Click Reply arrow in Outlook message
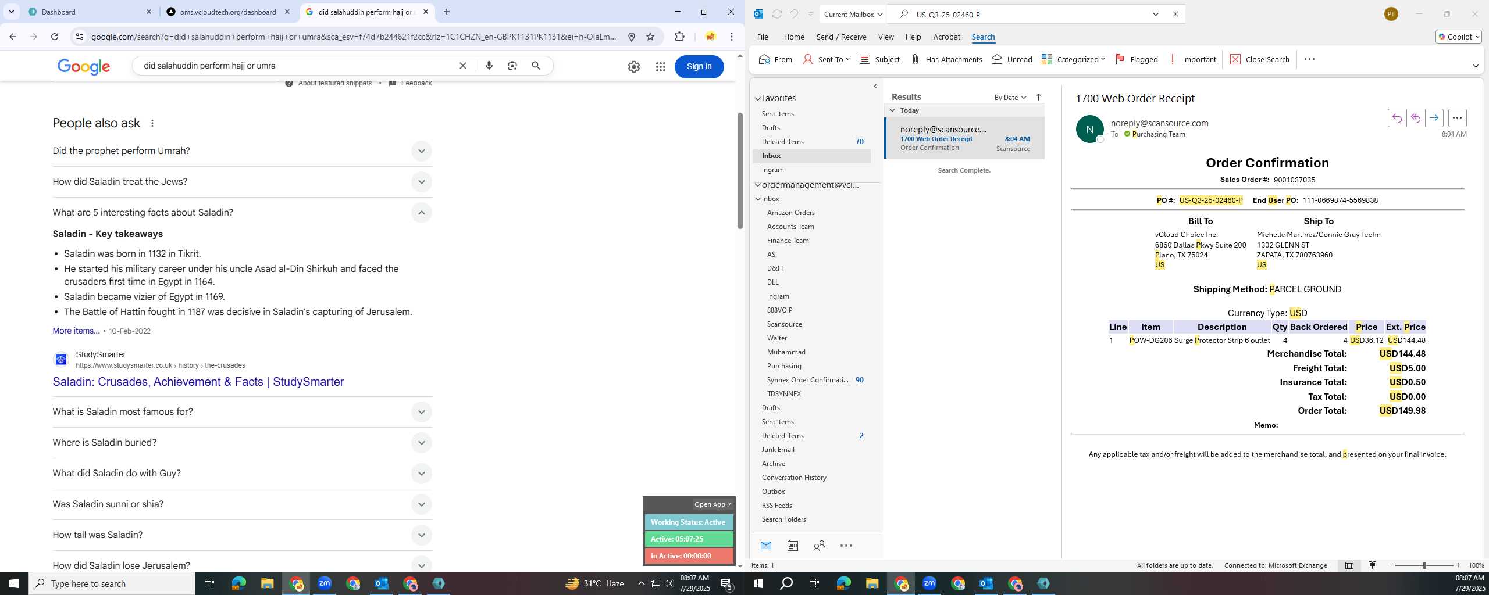This screenshot has height=595, width=1489. pyautogui.click(x=1397, y=118)
